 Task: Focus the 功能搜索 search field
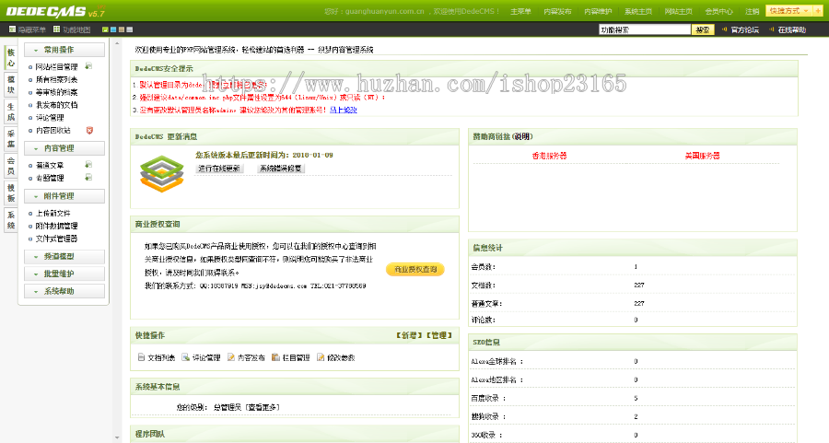click(x=645, y=29)
